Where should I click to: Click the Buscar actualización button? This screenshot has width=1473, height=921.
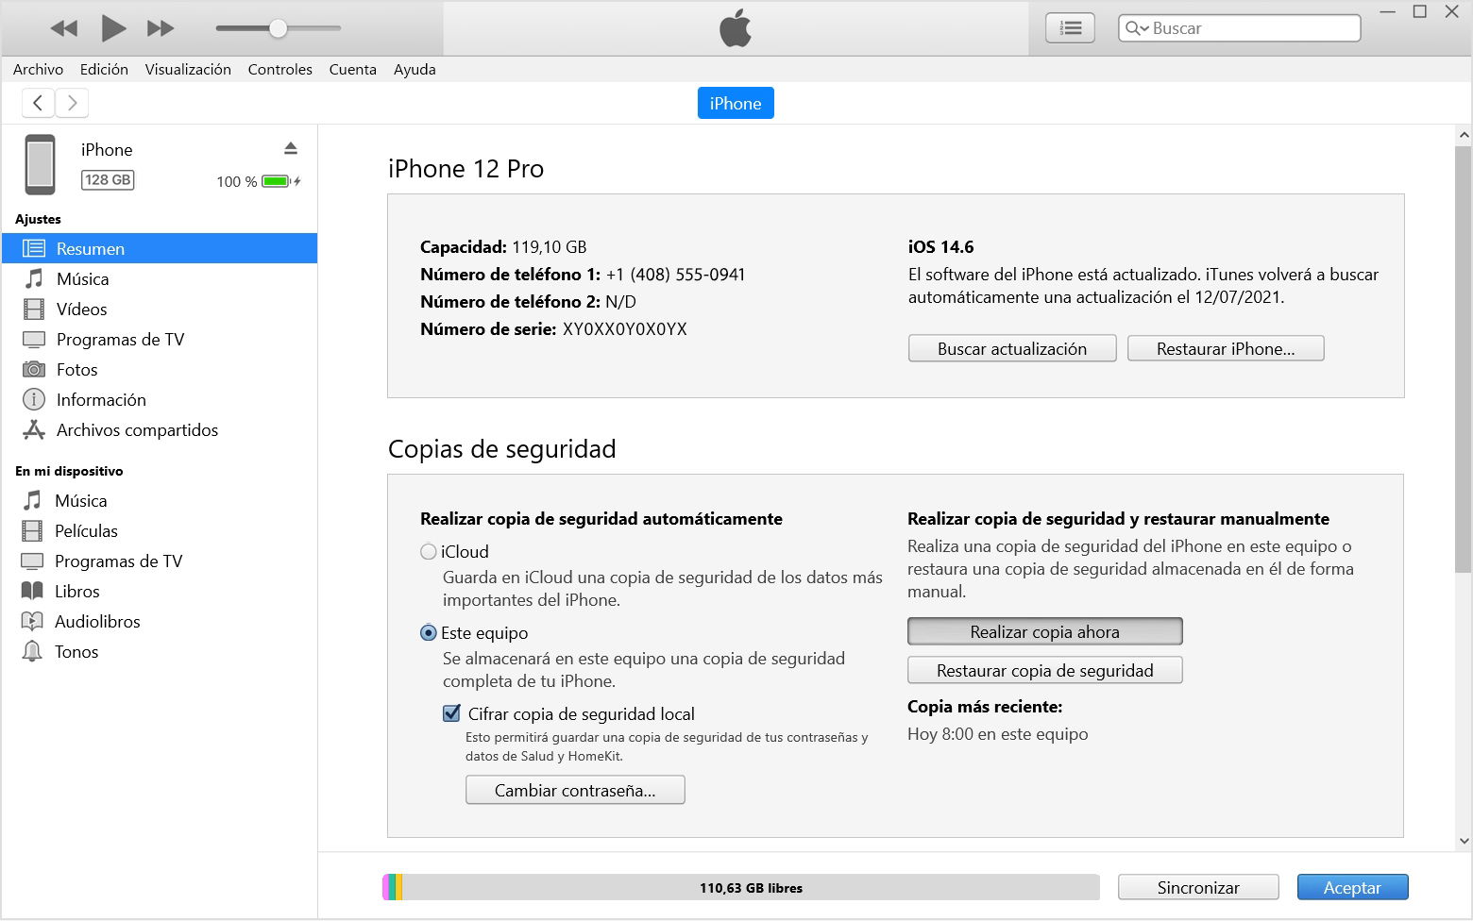coord(1012,348)
